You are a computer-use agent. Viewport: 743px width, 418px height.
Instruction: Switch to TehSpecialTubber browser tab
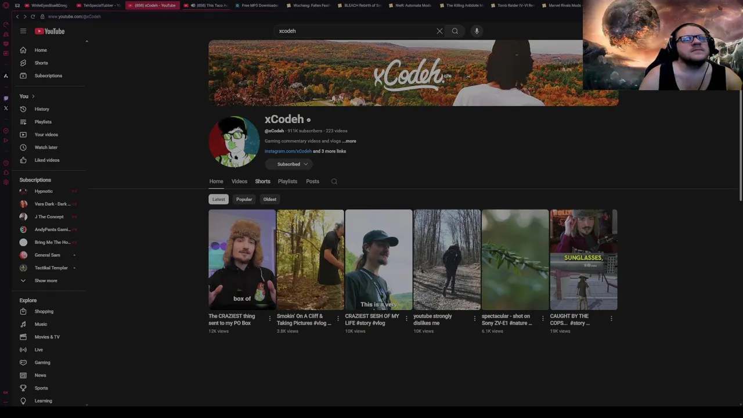pos(98,5)
